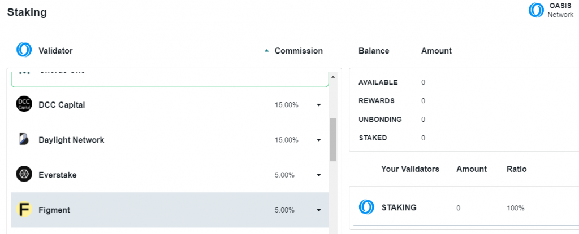
Task: Click the AVAILABLE balance label
Action: pos(378,82)
